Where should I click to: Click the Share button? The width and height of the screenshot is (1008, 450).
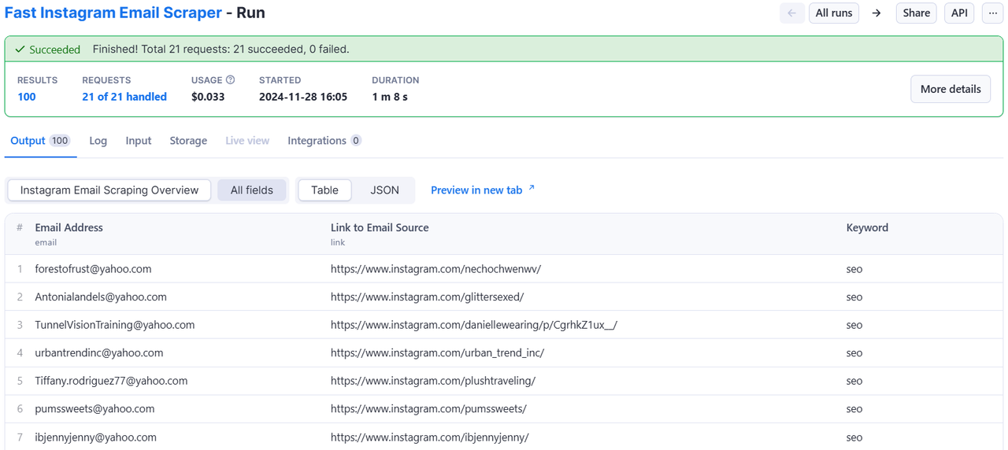pyautogui.click(x=917, y=13)
